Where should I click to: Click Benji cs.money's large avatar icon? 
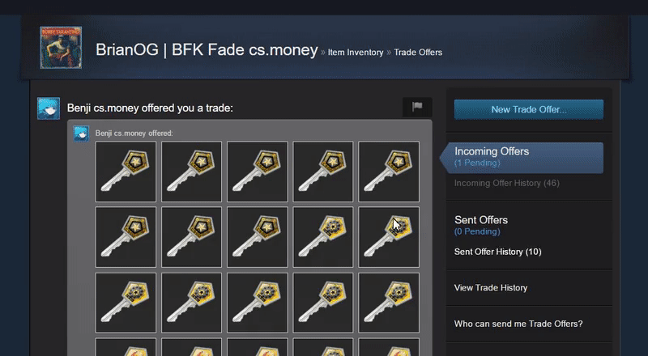[49, 108]
